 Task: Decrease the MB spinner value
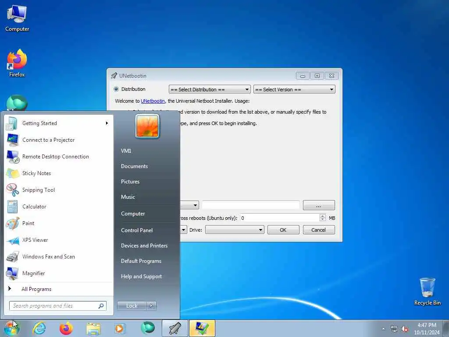tap(323, 220)
